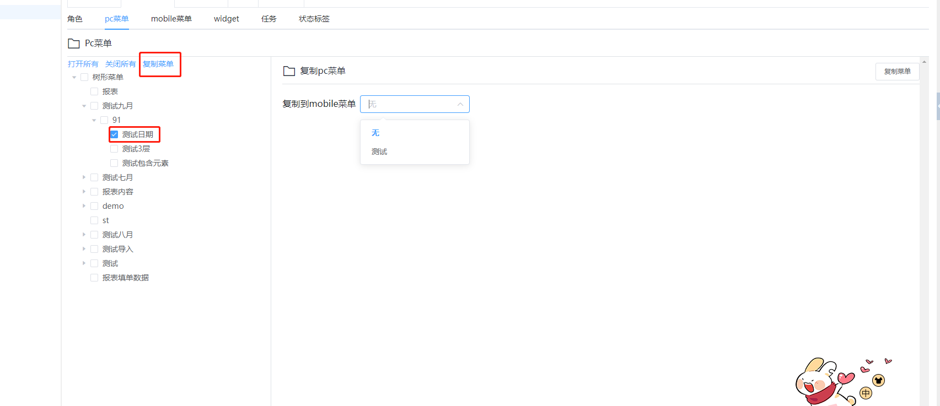Expand the 测试导入 node
940x406 pixels.
(x=84, y=249)
